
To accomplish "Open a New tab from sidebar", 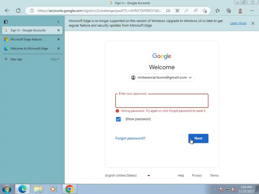I will pos(32,59).
